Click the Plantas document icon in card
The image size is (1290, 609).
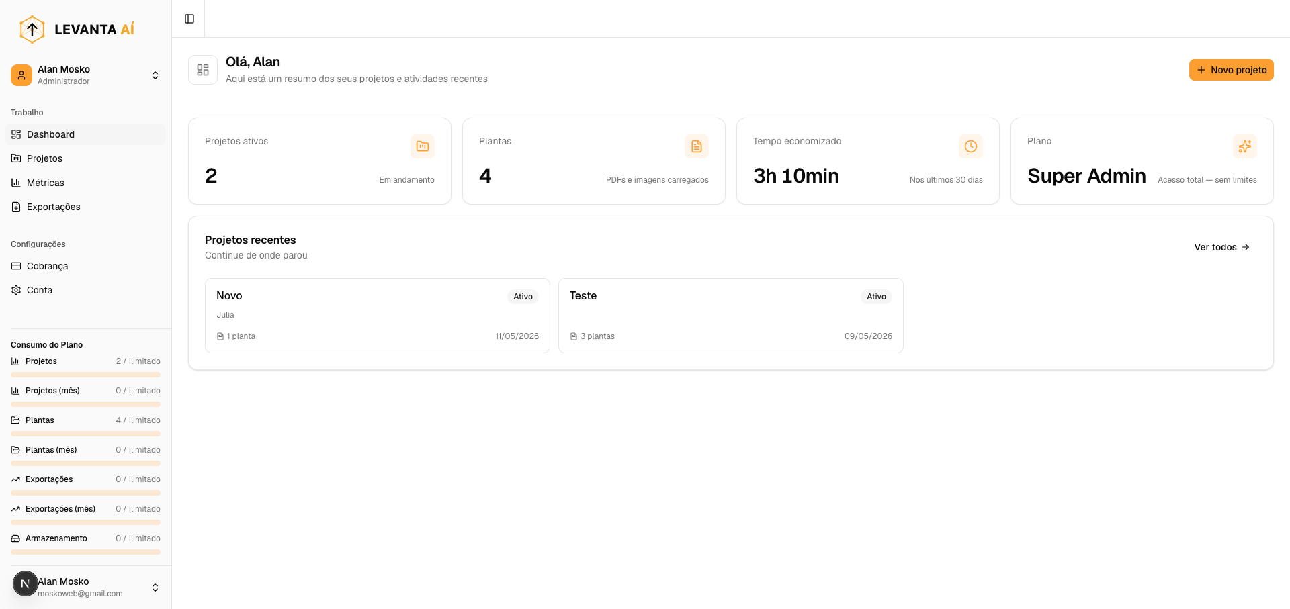[697, 146]
